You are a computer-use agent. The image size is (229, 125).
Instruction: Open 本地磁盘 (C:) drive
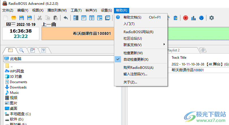[x=18, y=114]
